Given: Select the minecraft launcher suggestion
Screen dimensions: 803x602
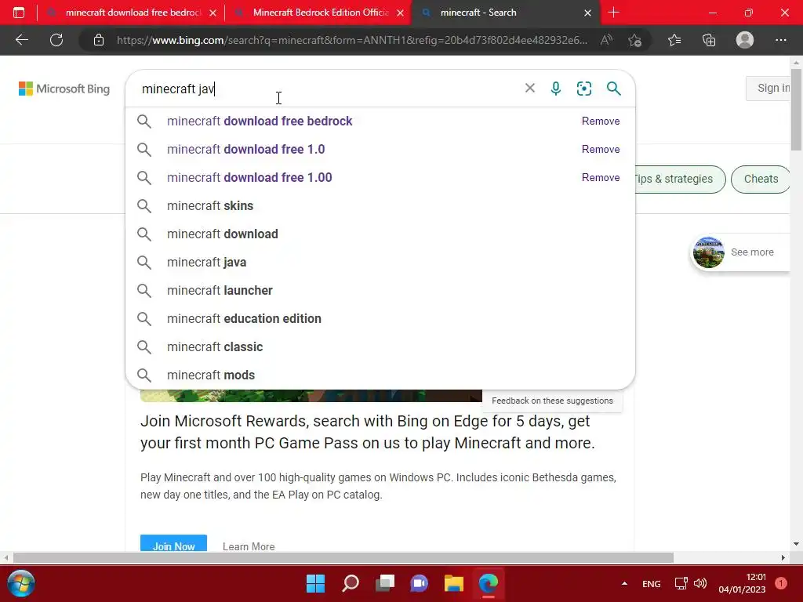Looking at the screenshot, I should pyautogui.click(x=380, y=290).
